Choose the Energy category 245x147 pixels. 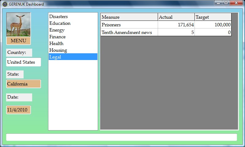57,30
